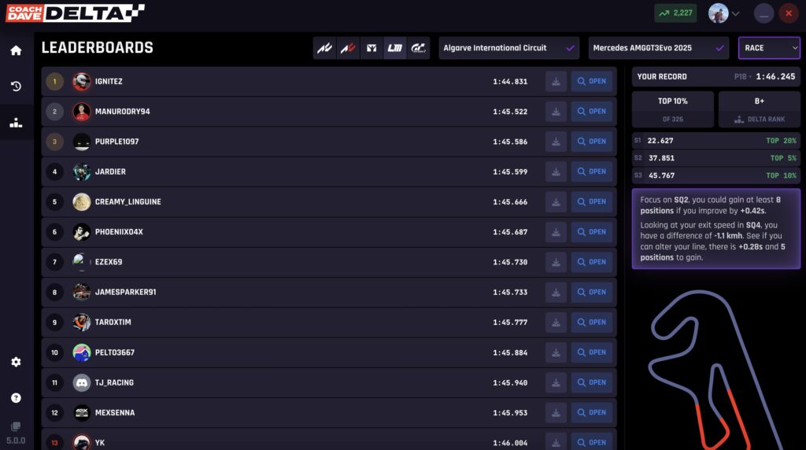Viewport: 806px width, 450px height.
Task: Select the first Assetto Corsa sim filter
Action: pos(324,48)
